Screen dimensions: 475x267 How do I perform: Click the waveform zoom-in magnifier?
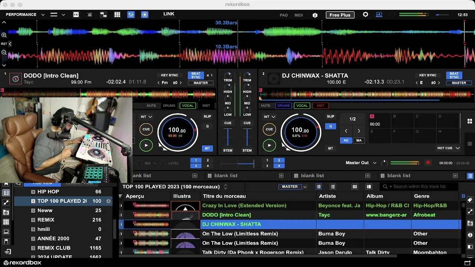point(4,35)
